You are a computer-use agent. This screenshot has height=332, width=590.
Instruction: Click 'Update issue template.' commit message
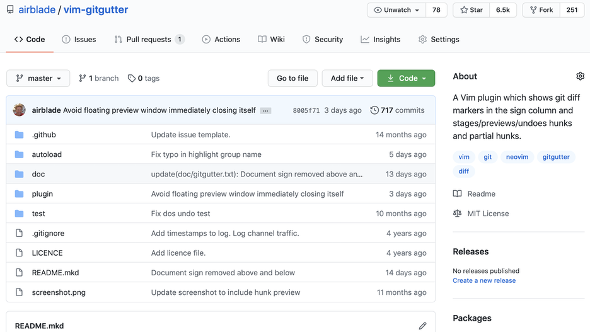coord(191,135)
